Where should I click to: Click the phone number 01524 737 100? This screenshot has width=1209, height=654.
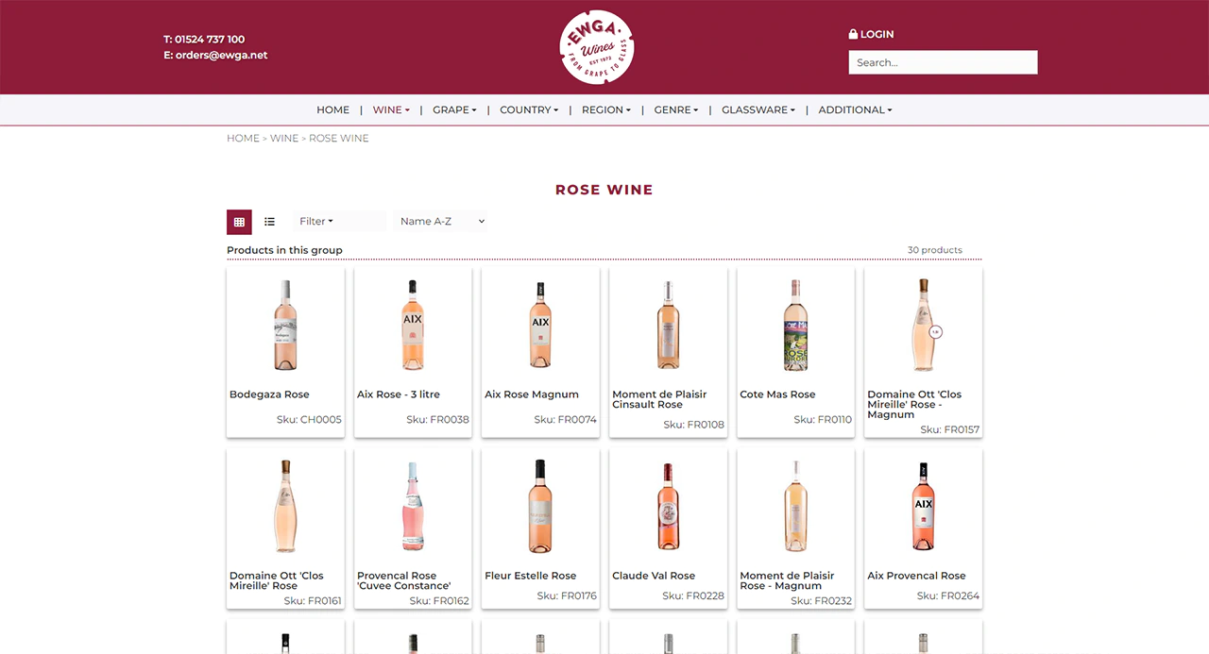210,39
